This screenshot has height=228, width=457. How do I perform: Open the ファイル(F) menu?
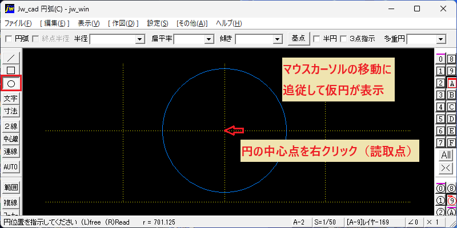point(18,23)
